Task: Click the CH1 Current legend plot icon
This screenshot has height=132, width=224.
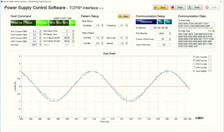Action: pos(210,57)
